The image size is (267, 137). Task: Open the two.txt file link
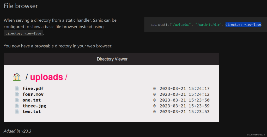32,112
